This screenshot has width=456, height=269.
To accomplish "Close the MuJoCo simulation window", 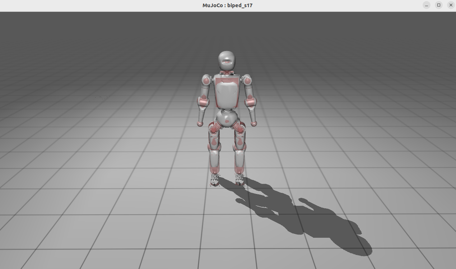I will point(451,5).
